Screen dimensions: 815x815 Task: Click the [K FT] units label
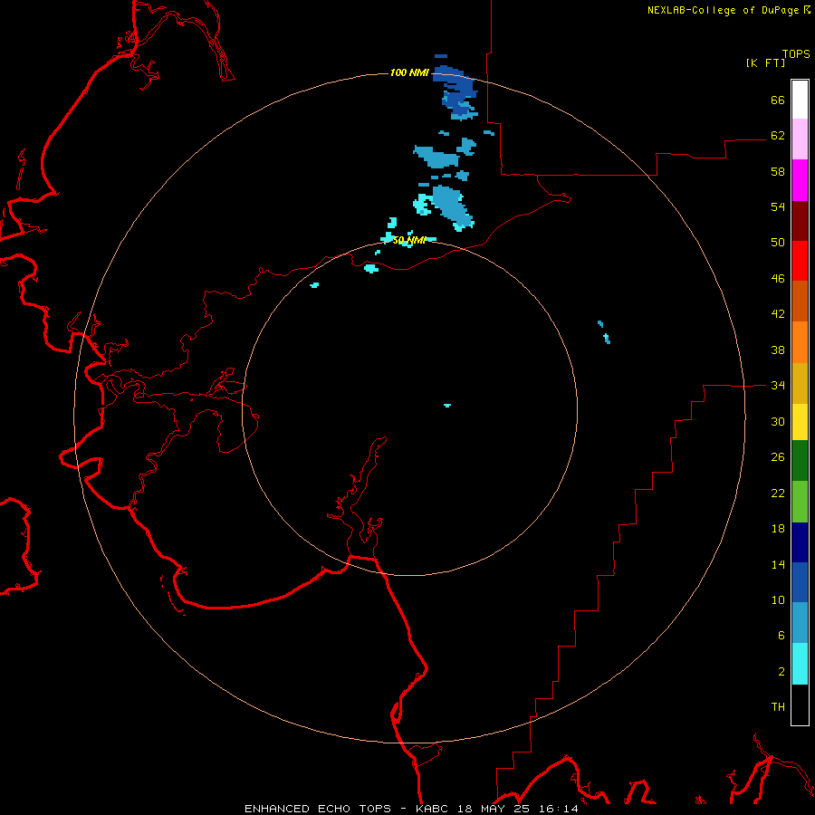tap(765, 62)
